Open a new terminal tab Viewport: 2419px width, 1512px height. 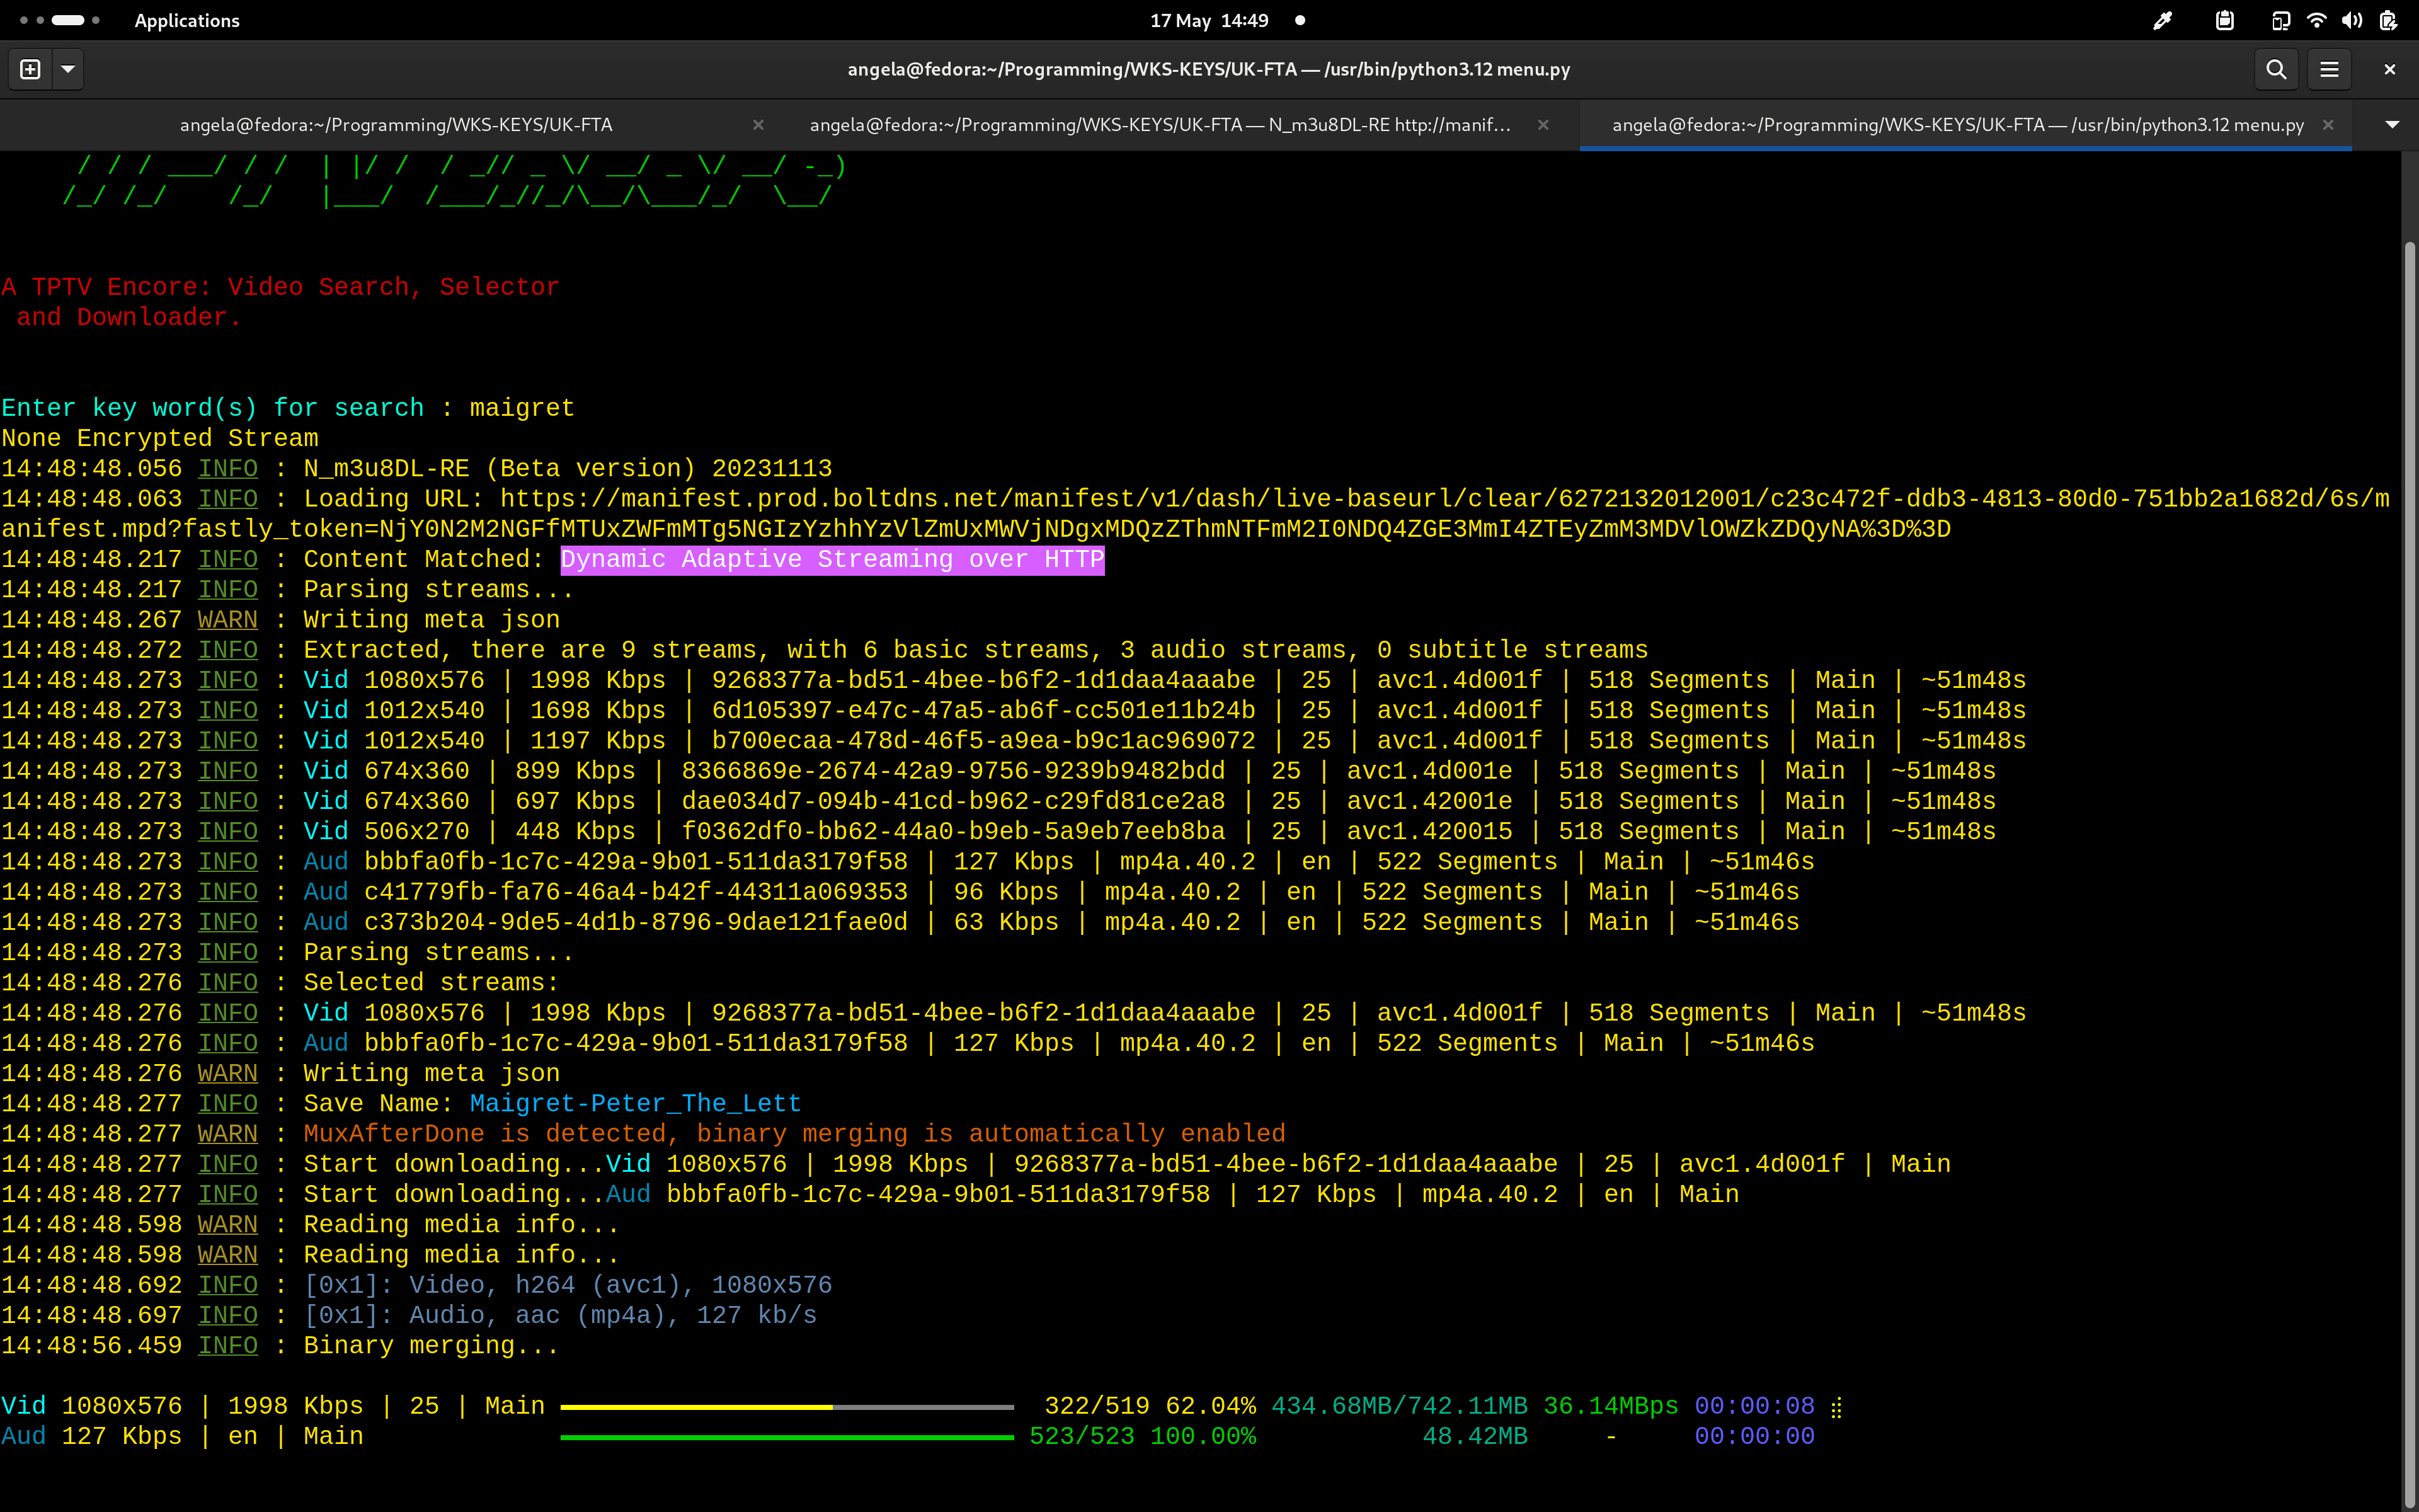click(x=30, y=69)
